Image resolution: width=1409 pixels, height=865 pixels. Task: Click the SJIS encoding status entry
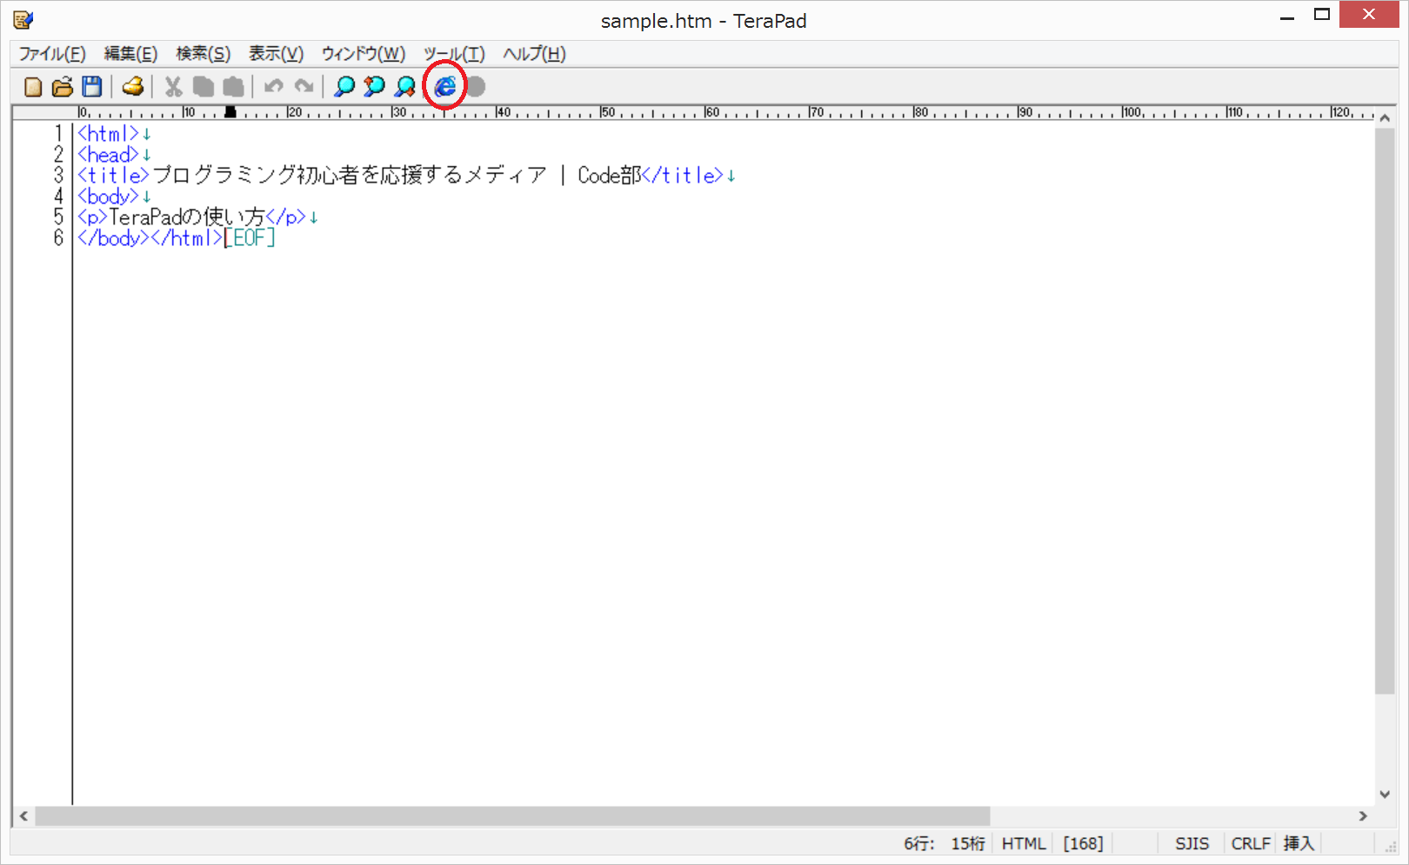[x=1192, y=843]
